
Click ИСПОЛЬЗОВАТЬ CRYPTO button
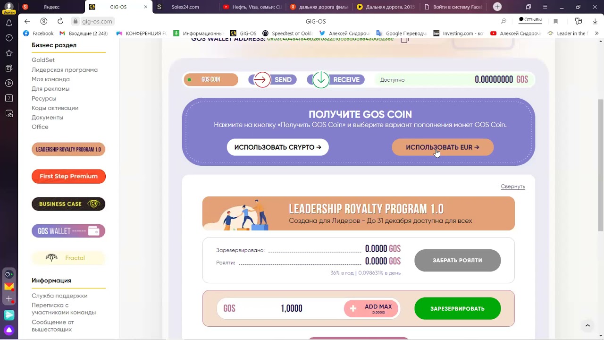[277, 147]
